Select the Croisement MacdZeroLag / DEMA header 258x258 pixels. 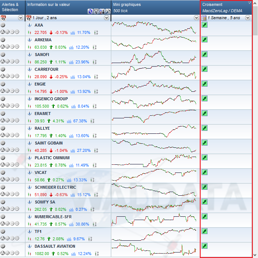pyautogui.click(x=226, y=7)
